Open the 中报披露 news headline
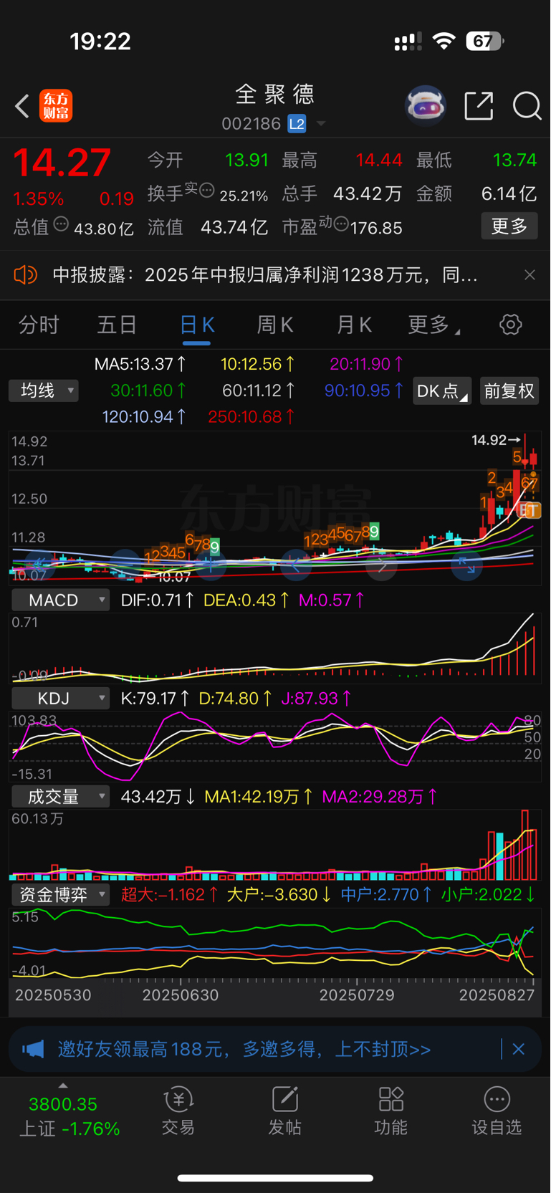The width and height of the screenshot is (551, 1193). click(x=265, y=275)
